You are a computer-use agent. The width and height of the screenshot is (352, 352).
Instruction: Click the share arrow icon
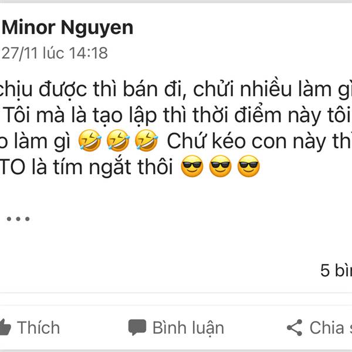tap(295, 327)
